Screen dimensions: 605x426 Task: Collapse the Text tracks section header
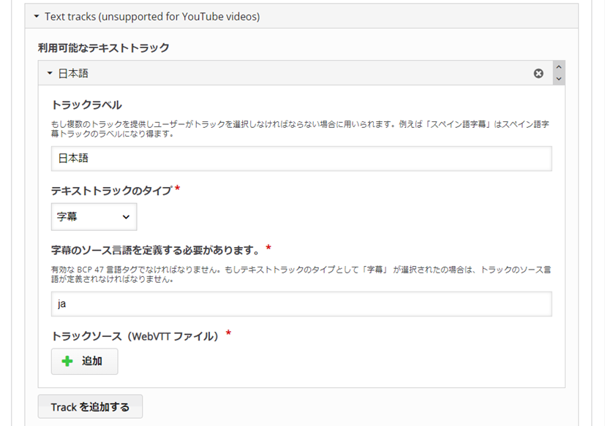click(x=301, y=17)
